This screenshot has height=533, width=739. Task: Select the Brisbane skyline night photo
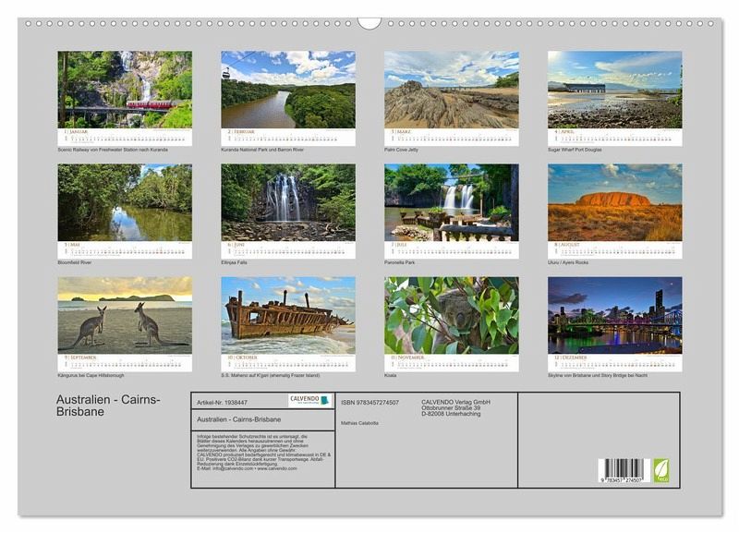coord(614,316)
